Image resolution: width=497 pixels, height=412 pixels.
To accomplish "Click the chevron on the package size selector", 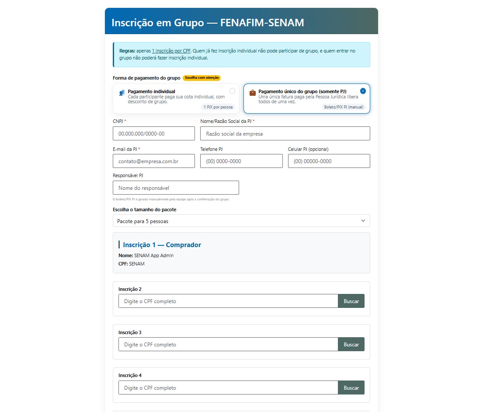I will [x=363, y=221].
